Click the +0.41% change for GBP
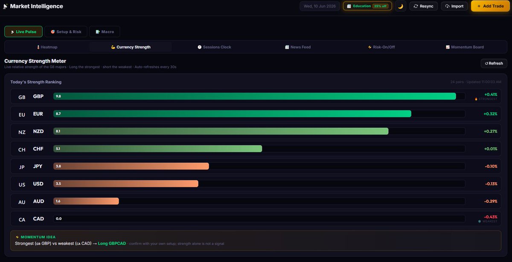Image resolution: width=512 pixels, height=262 pixels. coord(491,94)
